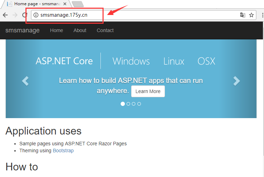Viewport: 264px width, 177px height.
Task: Reload the page with the refresh icon
Action: pos(25,15)
